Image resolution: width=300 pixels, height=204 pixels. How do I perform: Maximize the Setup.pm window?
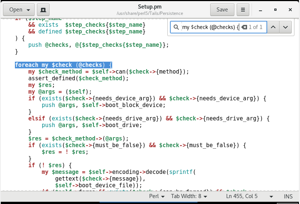coord(275,10)
